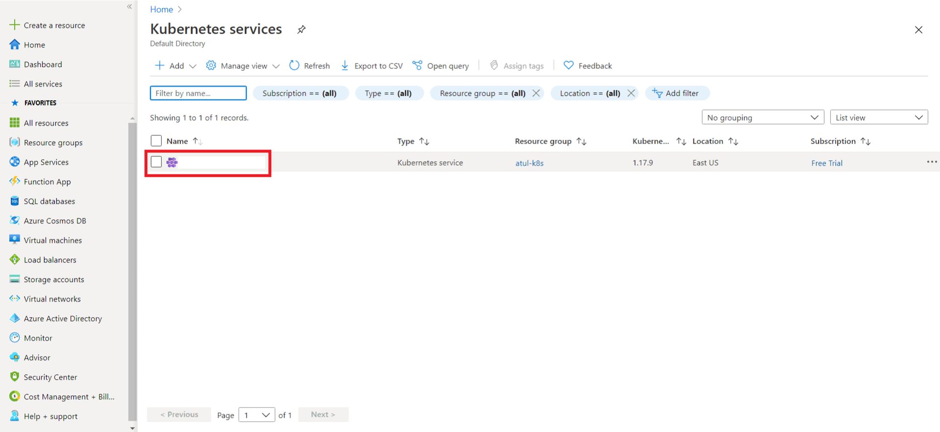This screenshot has height=432, width=940.
Task: Click the Refresh button
Action: point(309,65)
